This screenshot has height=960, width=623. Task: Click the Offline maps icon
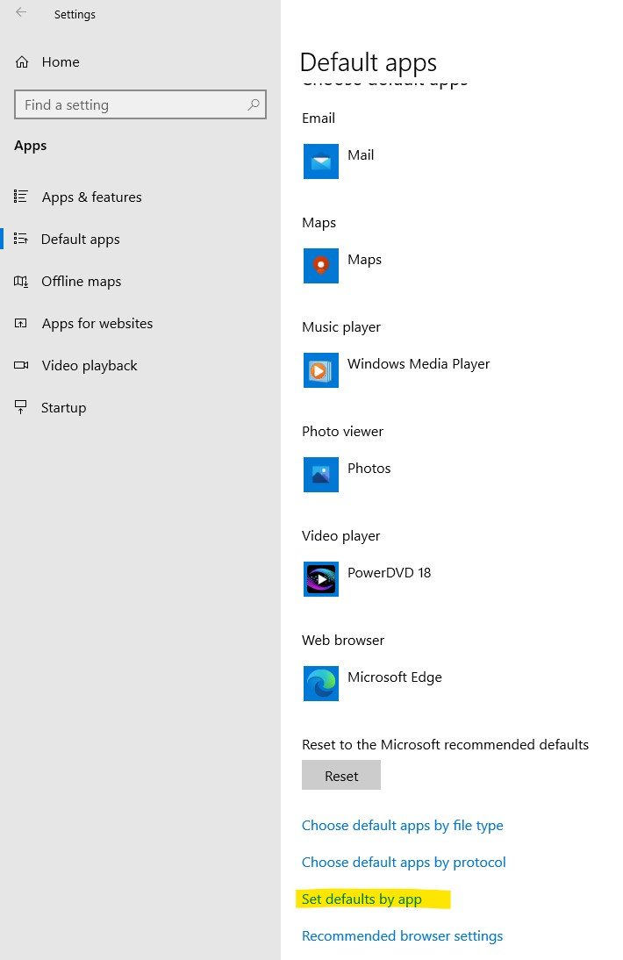pyautogui.click(x=21, y=281)
